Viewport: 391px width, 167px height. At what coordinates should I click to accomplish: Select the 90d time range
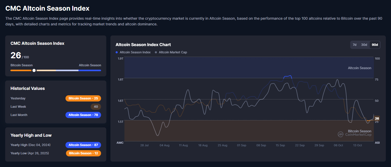[375, 45]
